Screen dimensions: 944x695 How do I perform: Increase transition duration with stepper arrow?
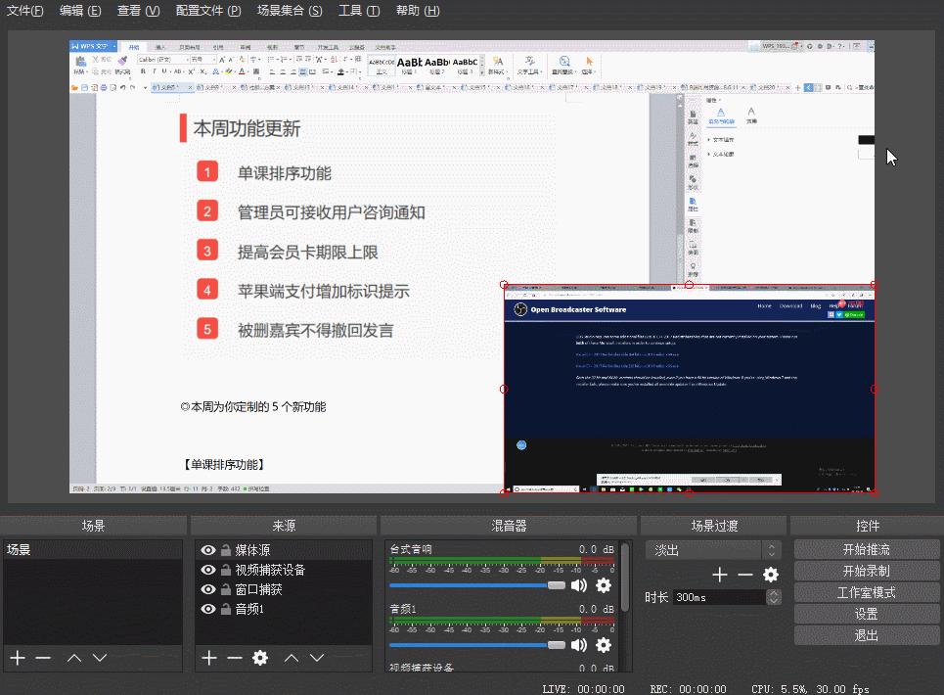[776, 593]
